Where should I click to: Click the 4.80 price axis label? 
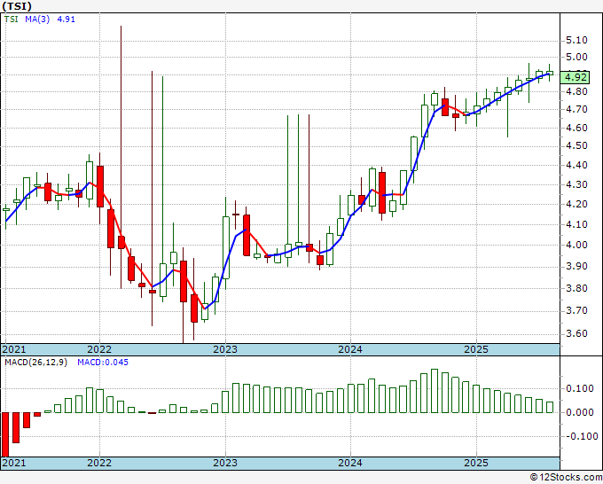(x=576, y=91)
